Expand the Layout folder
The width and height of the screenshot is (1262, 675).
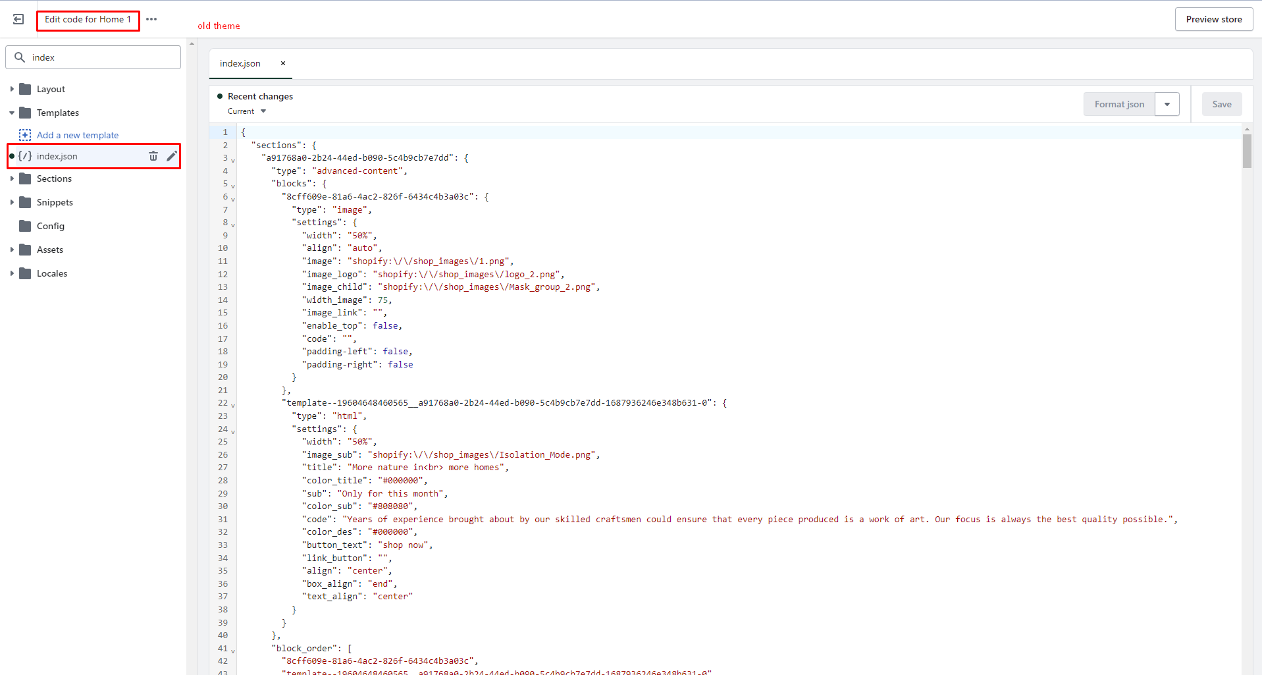coord(12,89)
